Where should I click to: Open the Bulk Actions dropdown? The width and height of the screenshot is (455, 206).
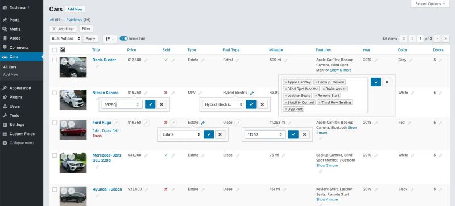tap(65, 39)
